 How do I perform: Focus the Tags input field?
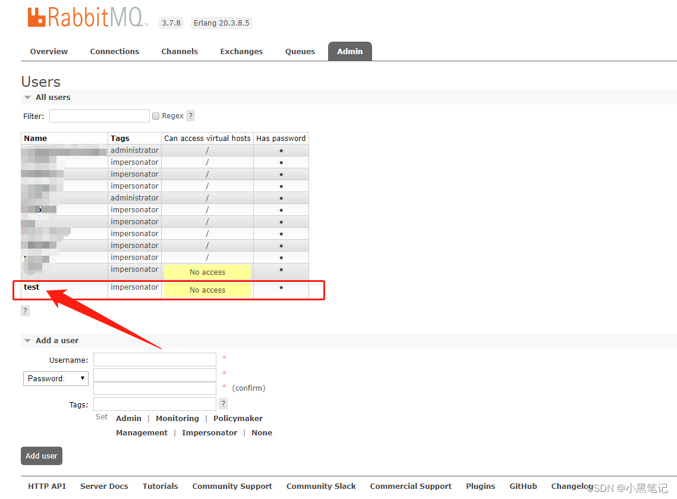coord(155,404)
